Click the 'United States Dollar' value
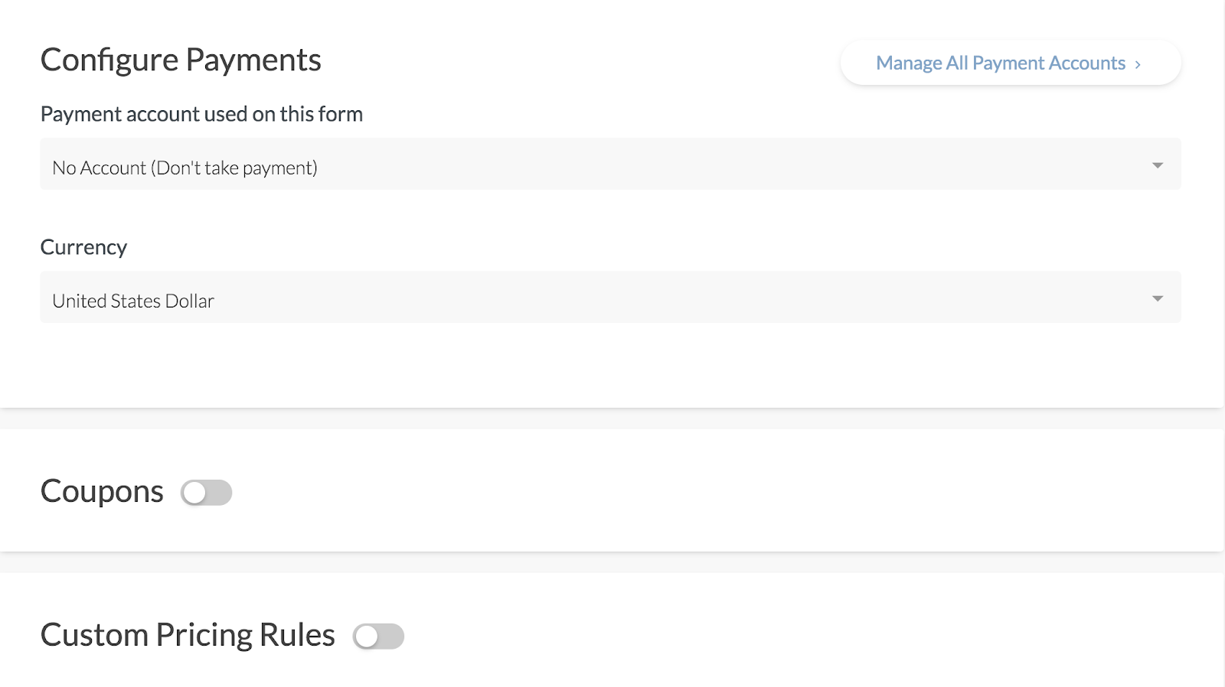The image size is (1225, 687). [x=133, y=301]
